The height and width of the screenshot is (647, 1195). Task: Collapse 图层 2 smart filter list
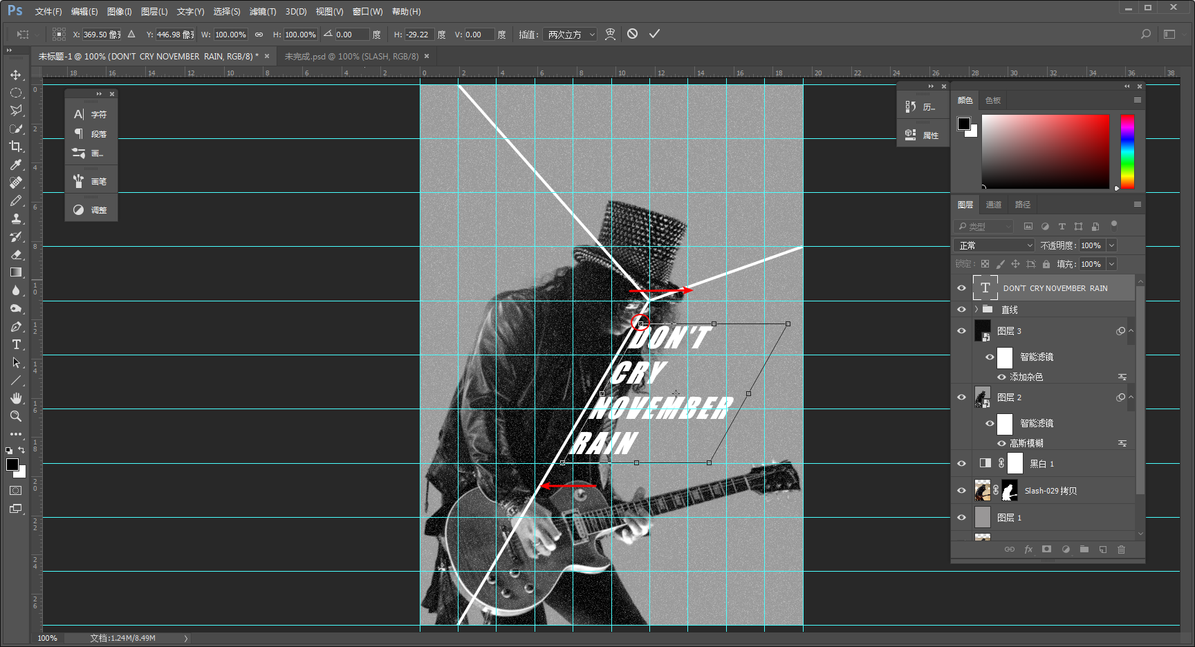(x=1131, y=397)
